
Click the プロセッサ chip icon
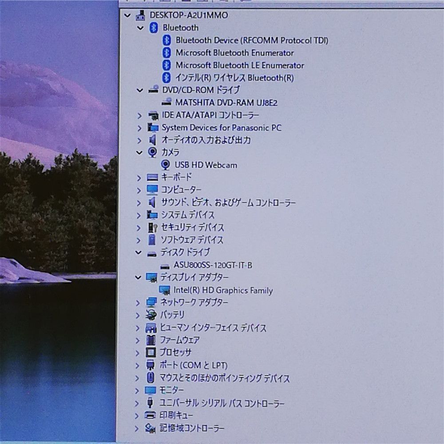coord(151,353)
